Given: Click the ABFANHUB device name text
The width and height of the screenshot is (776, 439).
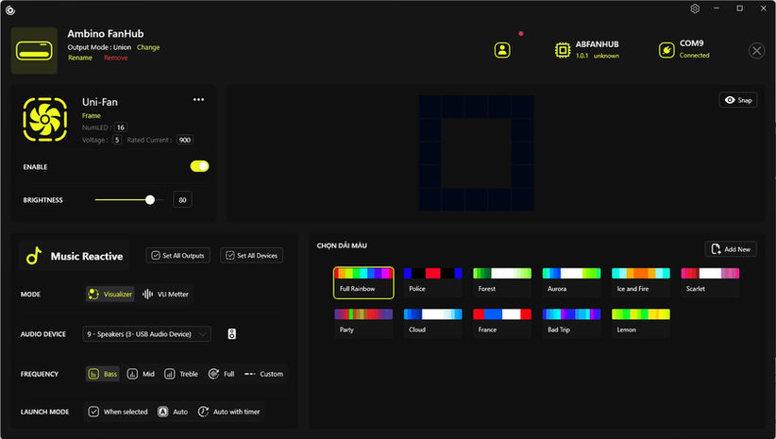Looking at the screenshot, I should click(x=597, y=44).
